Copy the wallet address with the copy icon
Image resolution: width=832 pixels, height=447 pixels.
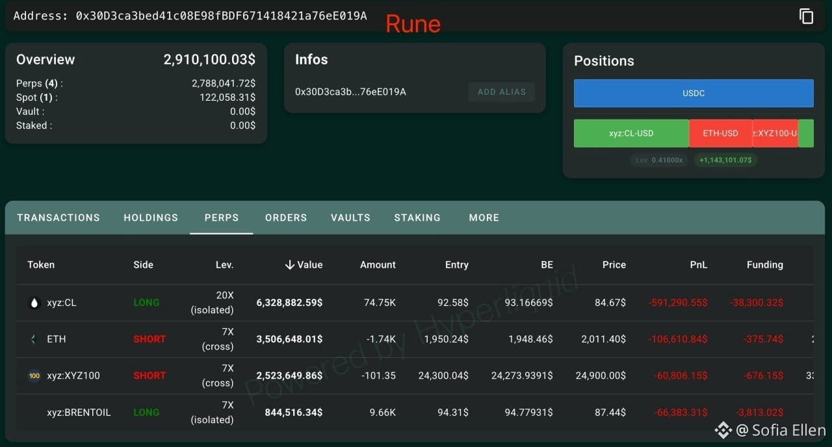click(806, 16)
